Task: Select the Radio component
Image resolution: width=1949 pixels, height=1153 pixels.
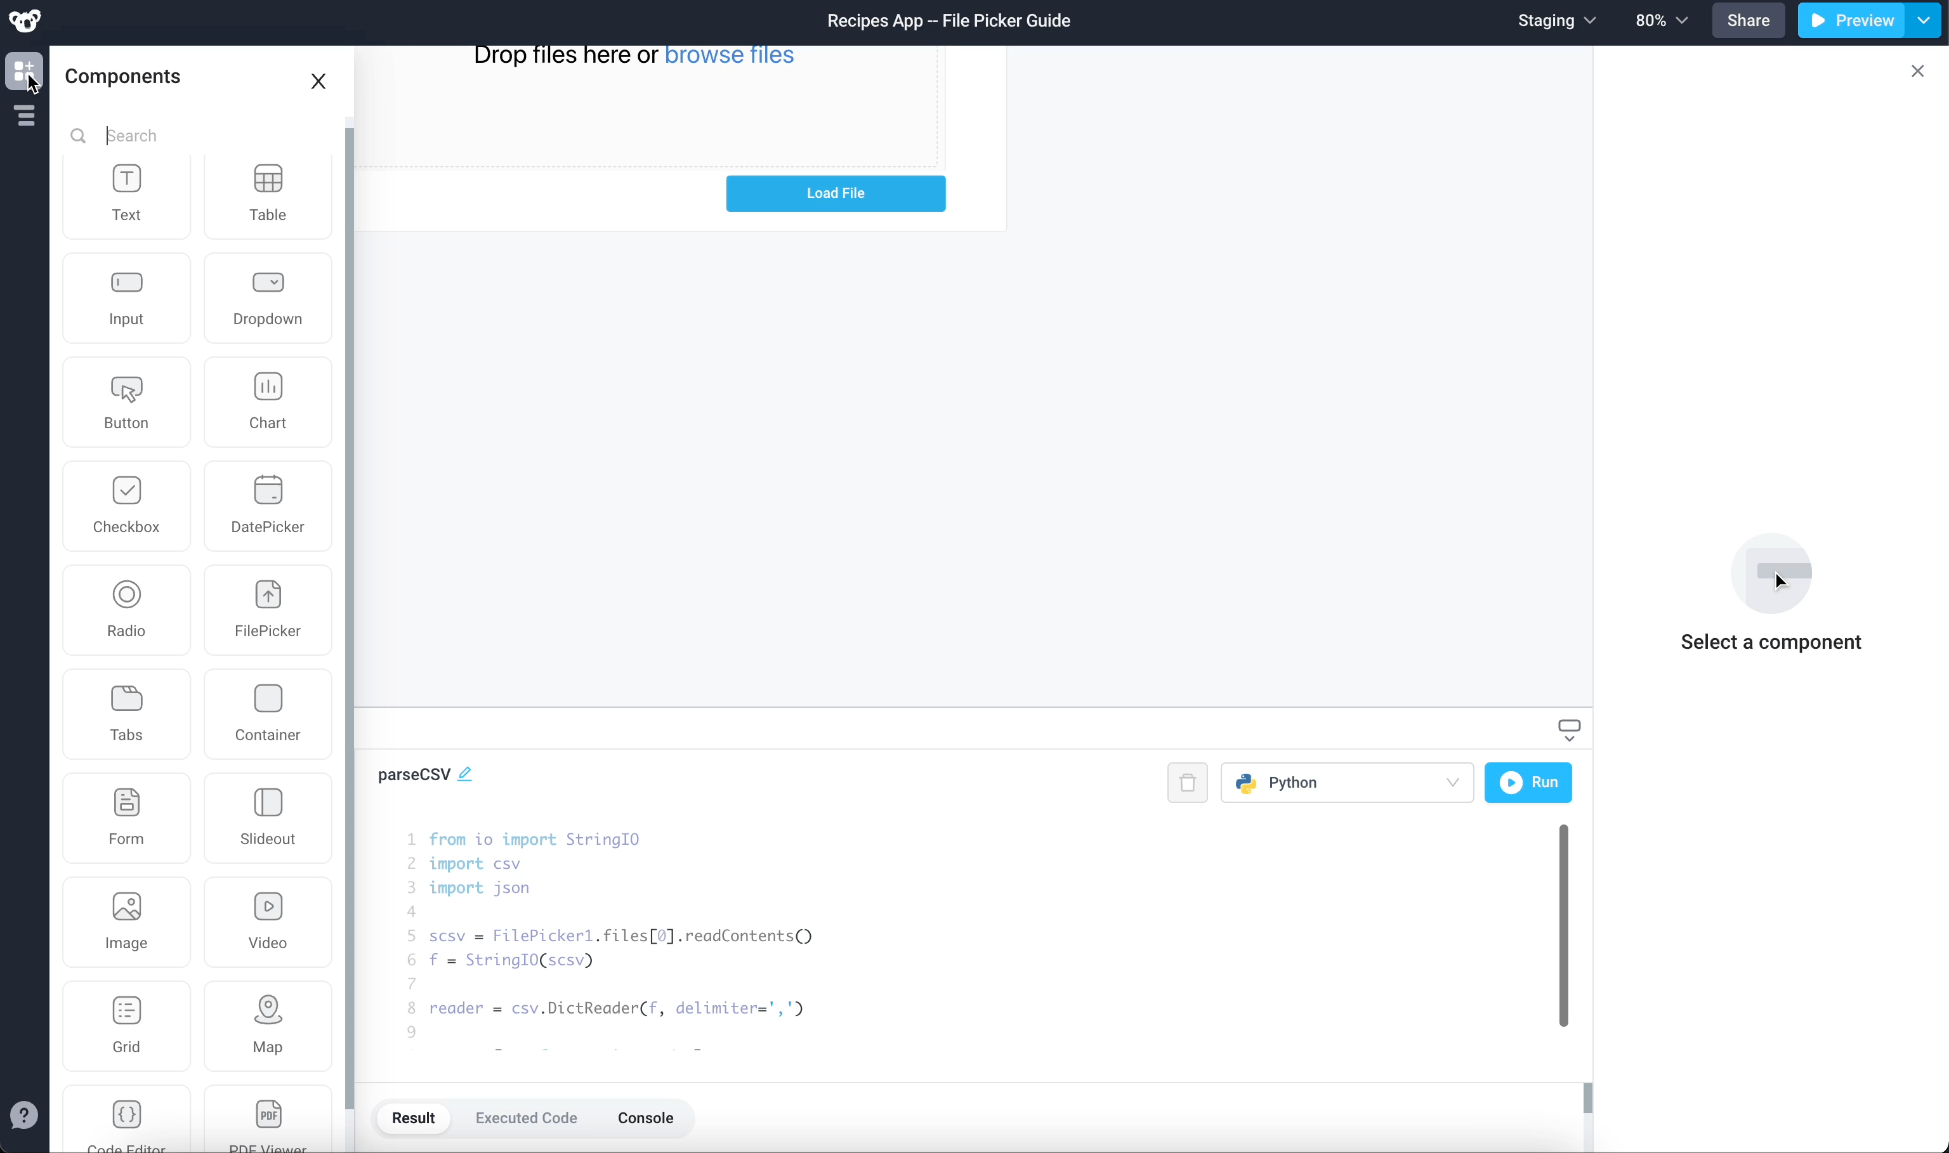Action: click(126, 609)
